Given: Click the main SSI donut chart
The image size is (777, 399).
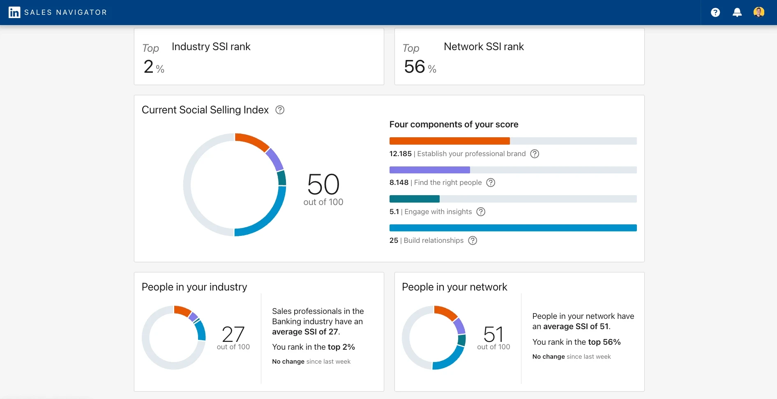Looking at the screenshot, I should 235,185.
